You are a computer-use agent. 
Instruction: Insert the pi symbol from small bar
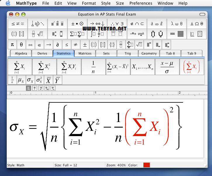click(x=12, y=45)
